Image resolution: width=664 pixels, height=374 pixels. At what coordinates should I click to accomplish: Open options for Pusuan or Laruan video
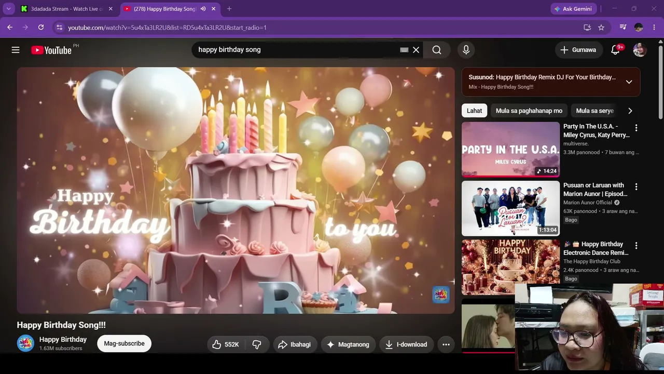tap(636, 186)
